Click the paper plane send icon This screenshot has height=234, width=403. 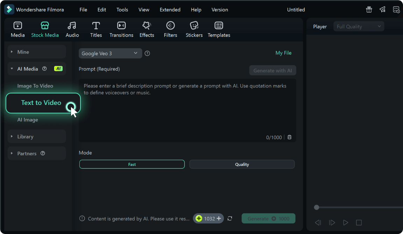coord(382,9)
